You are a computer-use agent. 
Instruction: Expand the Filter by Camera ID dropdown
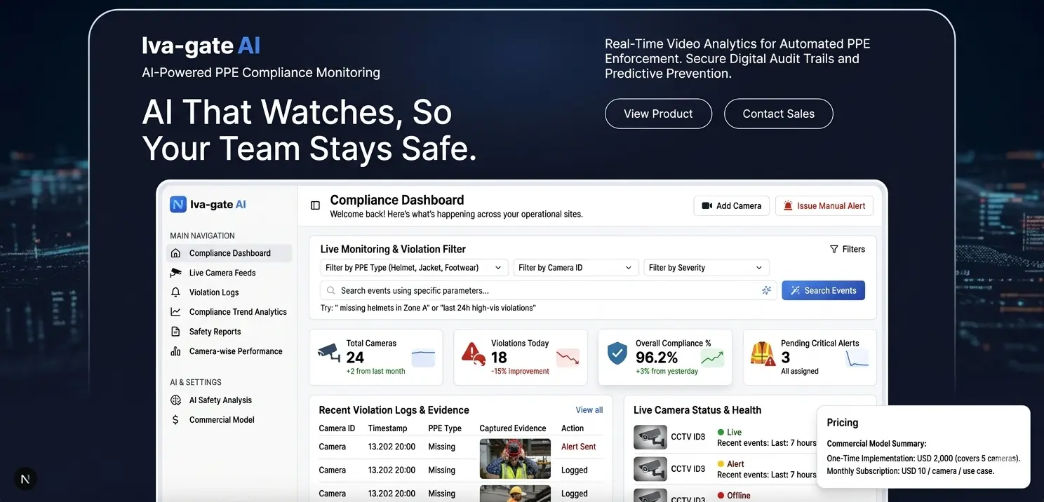coord(575,268)
